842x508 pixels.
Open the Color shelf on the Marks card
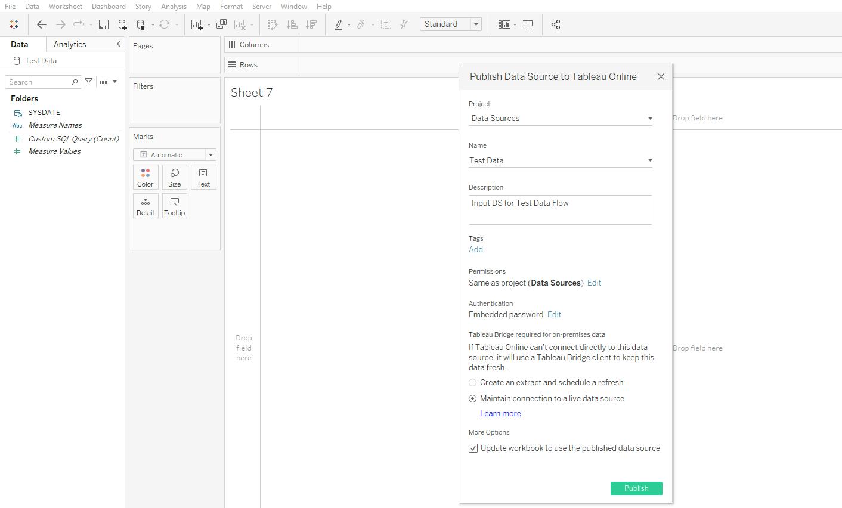(146, 176)
